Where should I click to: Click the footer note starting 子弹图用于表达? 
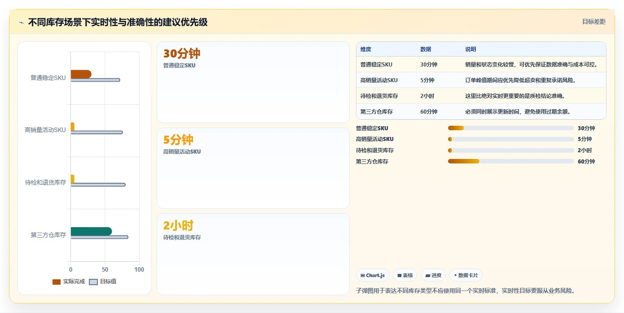pos(466,291)
